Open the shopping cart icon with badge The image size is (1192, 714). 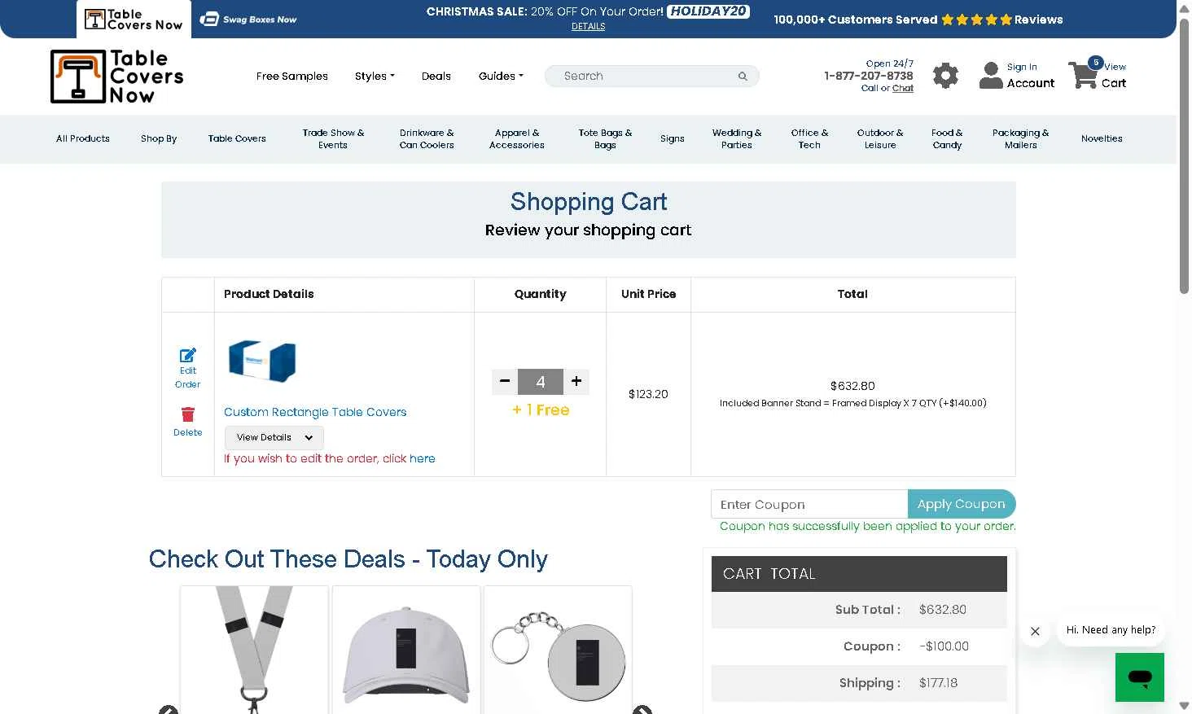1085,74
